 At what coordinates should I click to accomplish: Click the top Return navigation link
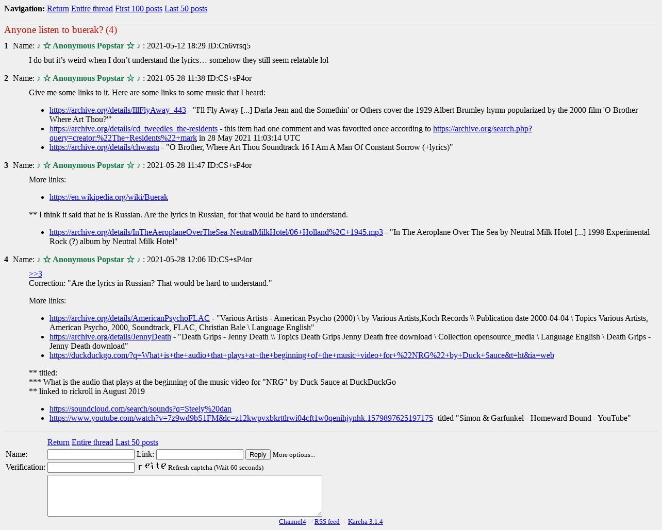(58, 9)
